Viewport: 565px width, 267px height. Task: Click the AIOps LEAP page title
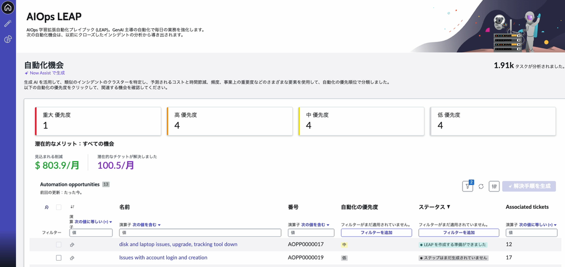[x=54, y=16]
